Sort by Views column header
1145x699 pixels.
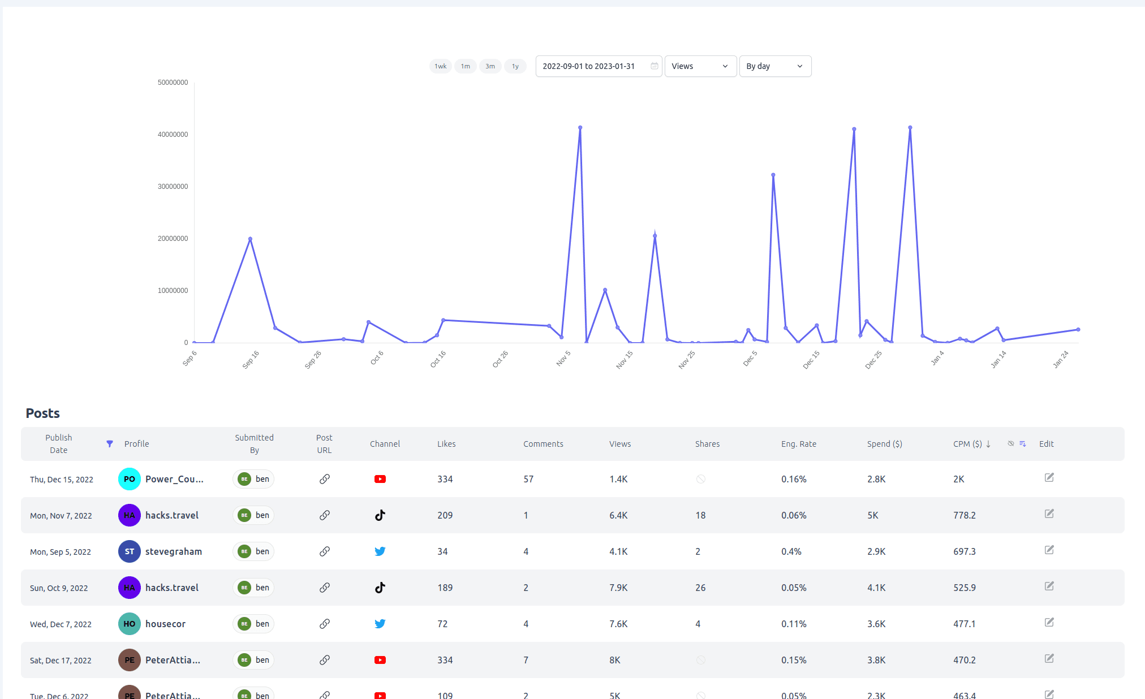(x=620, y=444)
